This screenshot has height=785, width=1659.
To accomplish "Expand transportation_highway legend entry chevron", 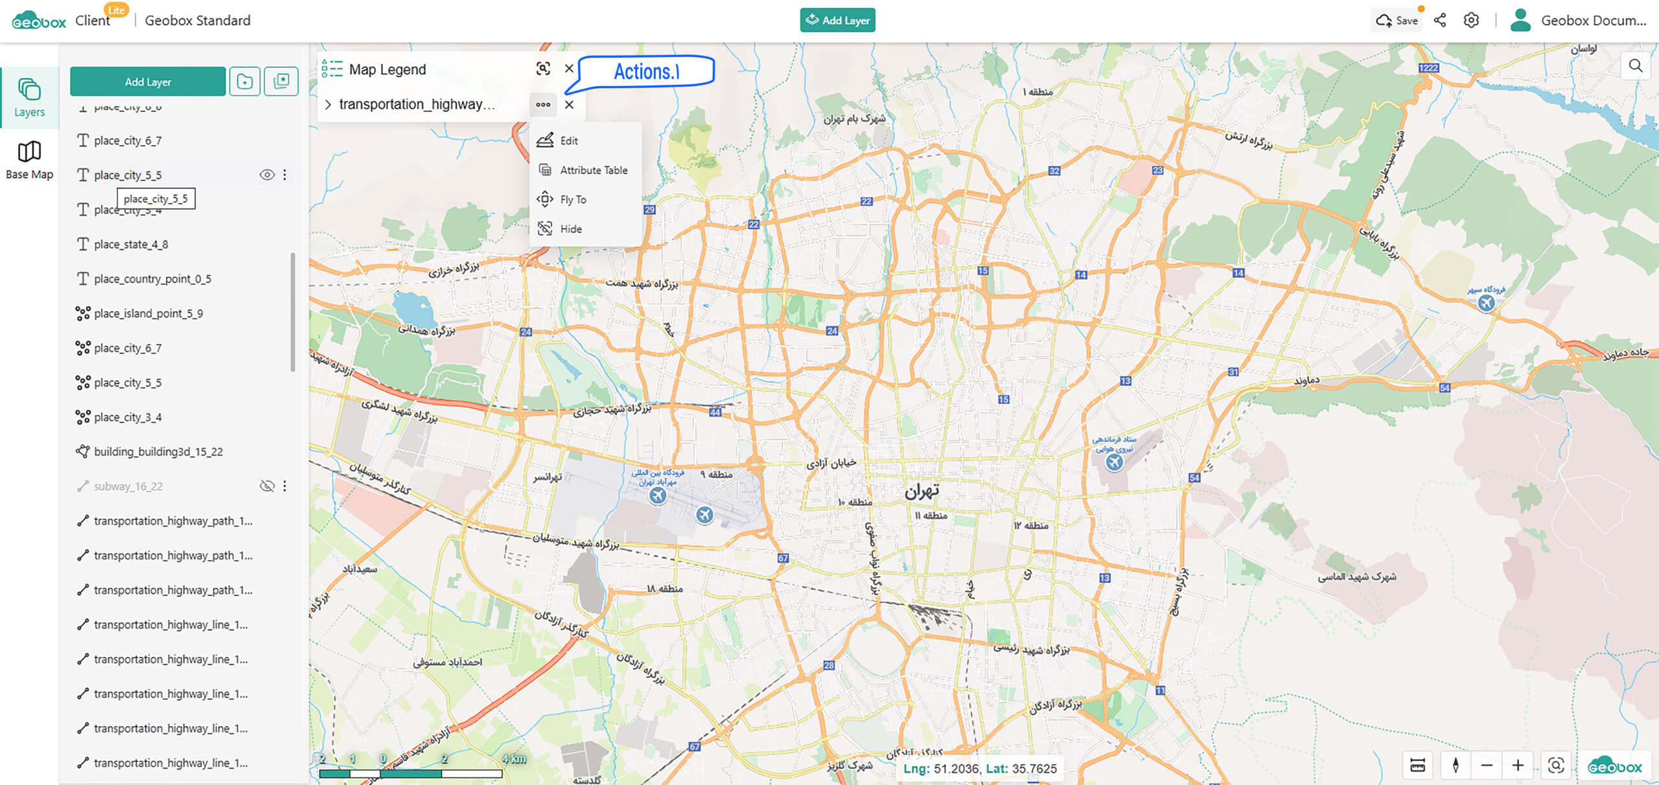I will click(328, 104).
